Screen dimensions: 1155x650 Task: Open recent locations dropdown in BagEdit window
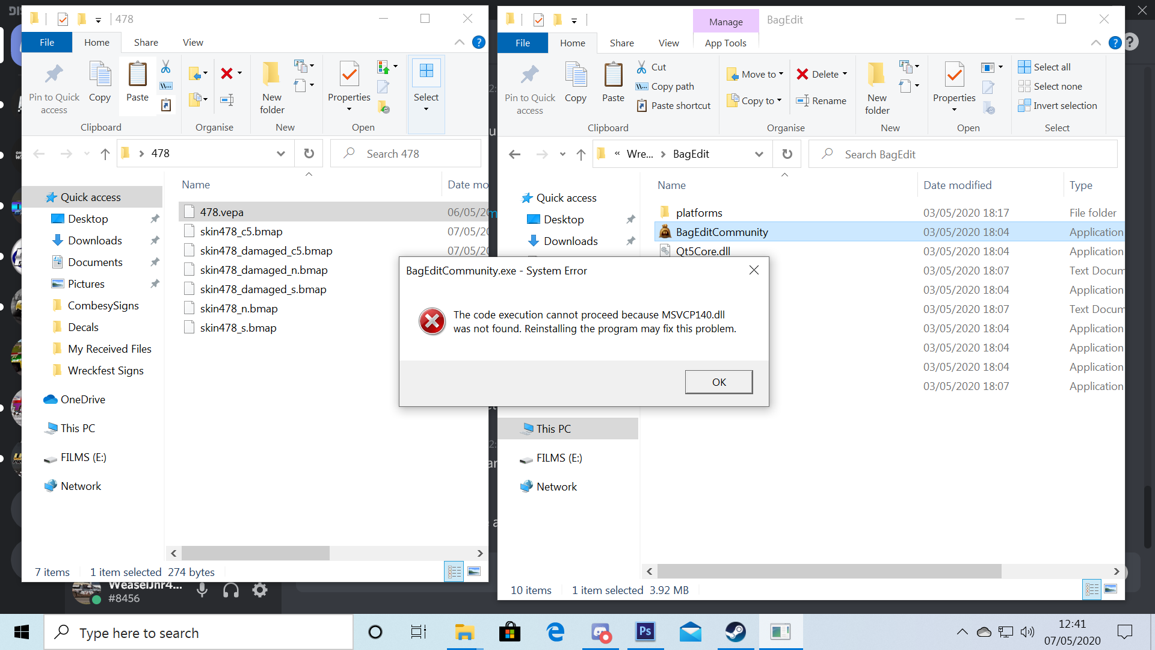point(562,154)
